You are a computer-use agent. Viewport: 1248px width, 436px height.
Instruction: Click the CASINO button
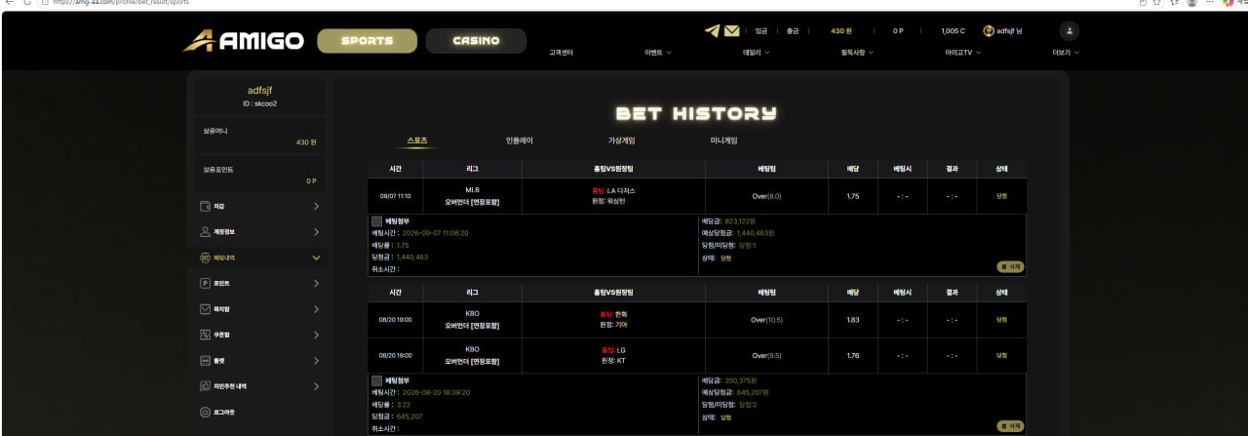pos(476,41)
